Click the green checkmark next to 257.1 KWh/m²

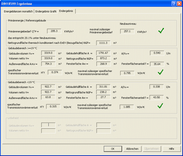pos(161,31)
